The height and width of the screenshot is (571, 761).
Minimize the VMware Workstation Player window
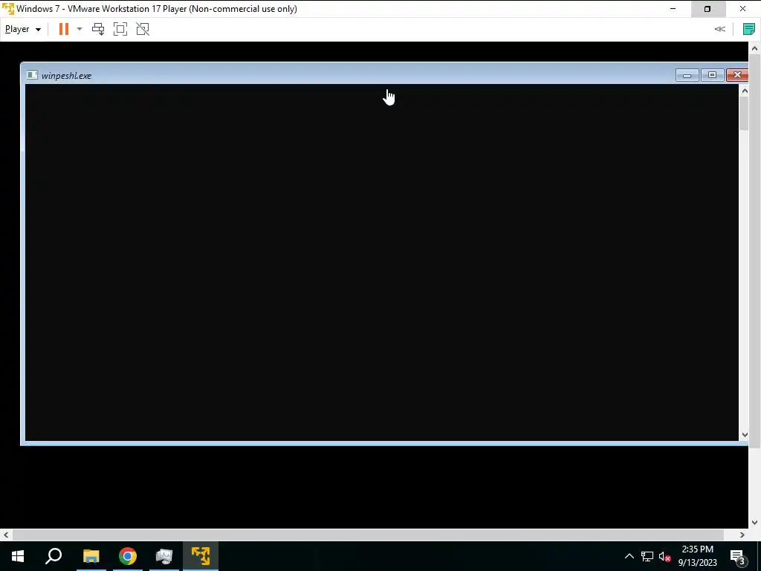[x=673, y=9]
